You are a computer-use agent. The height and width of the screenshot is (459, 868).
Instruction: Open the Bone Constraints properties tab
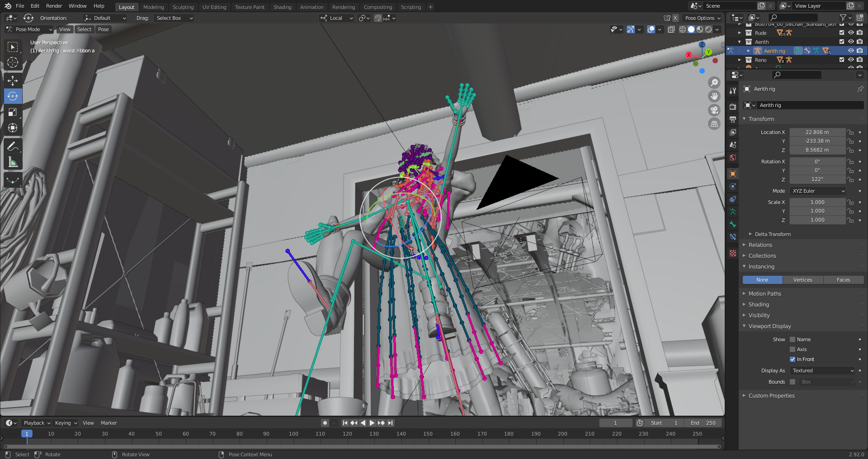click(733, 237)
